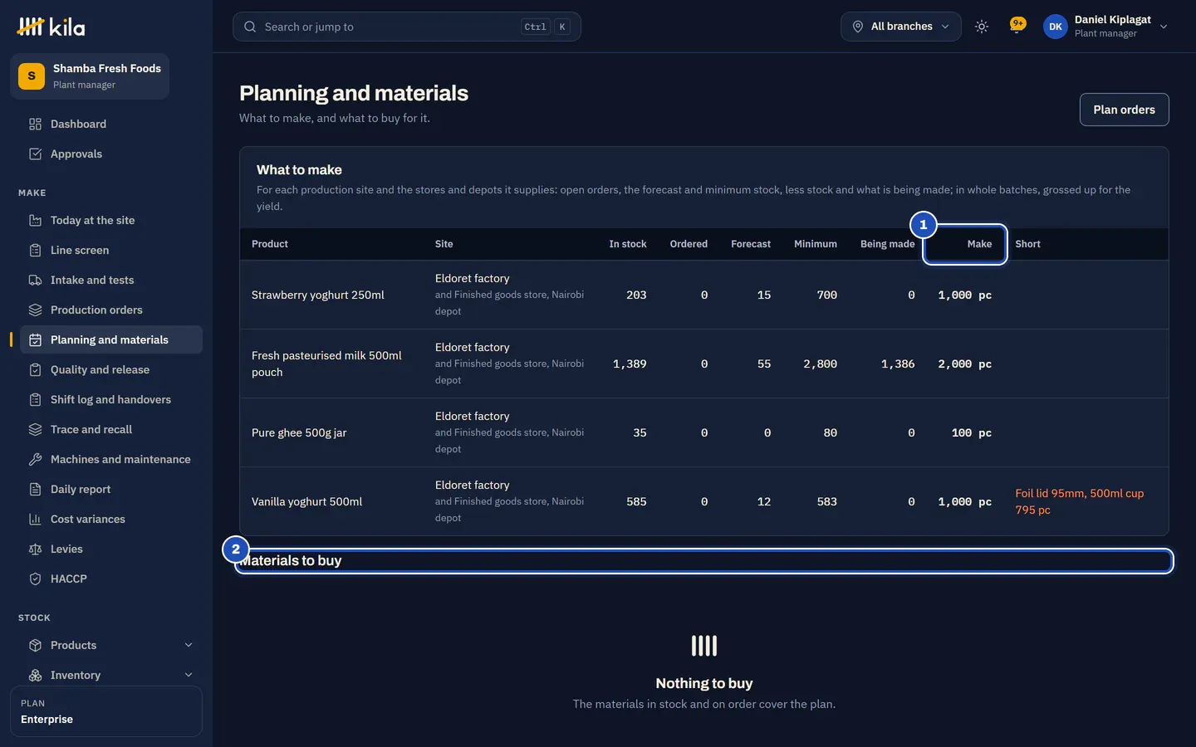
Task: Click the Make column header
Action: point(979,244)
